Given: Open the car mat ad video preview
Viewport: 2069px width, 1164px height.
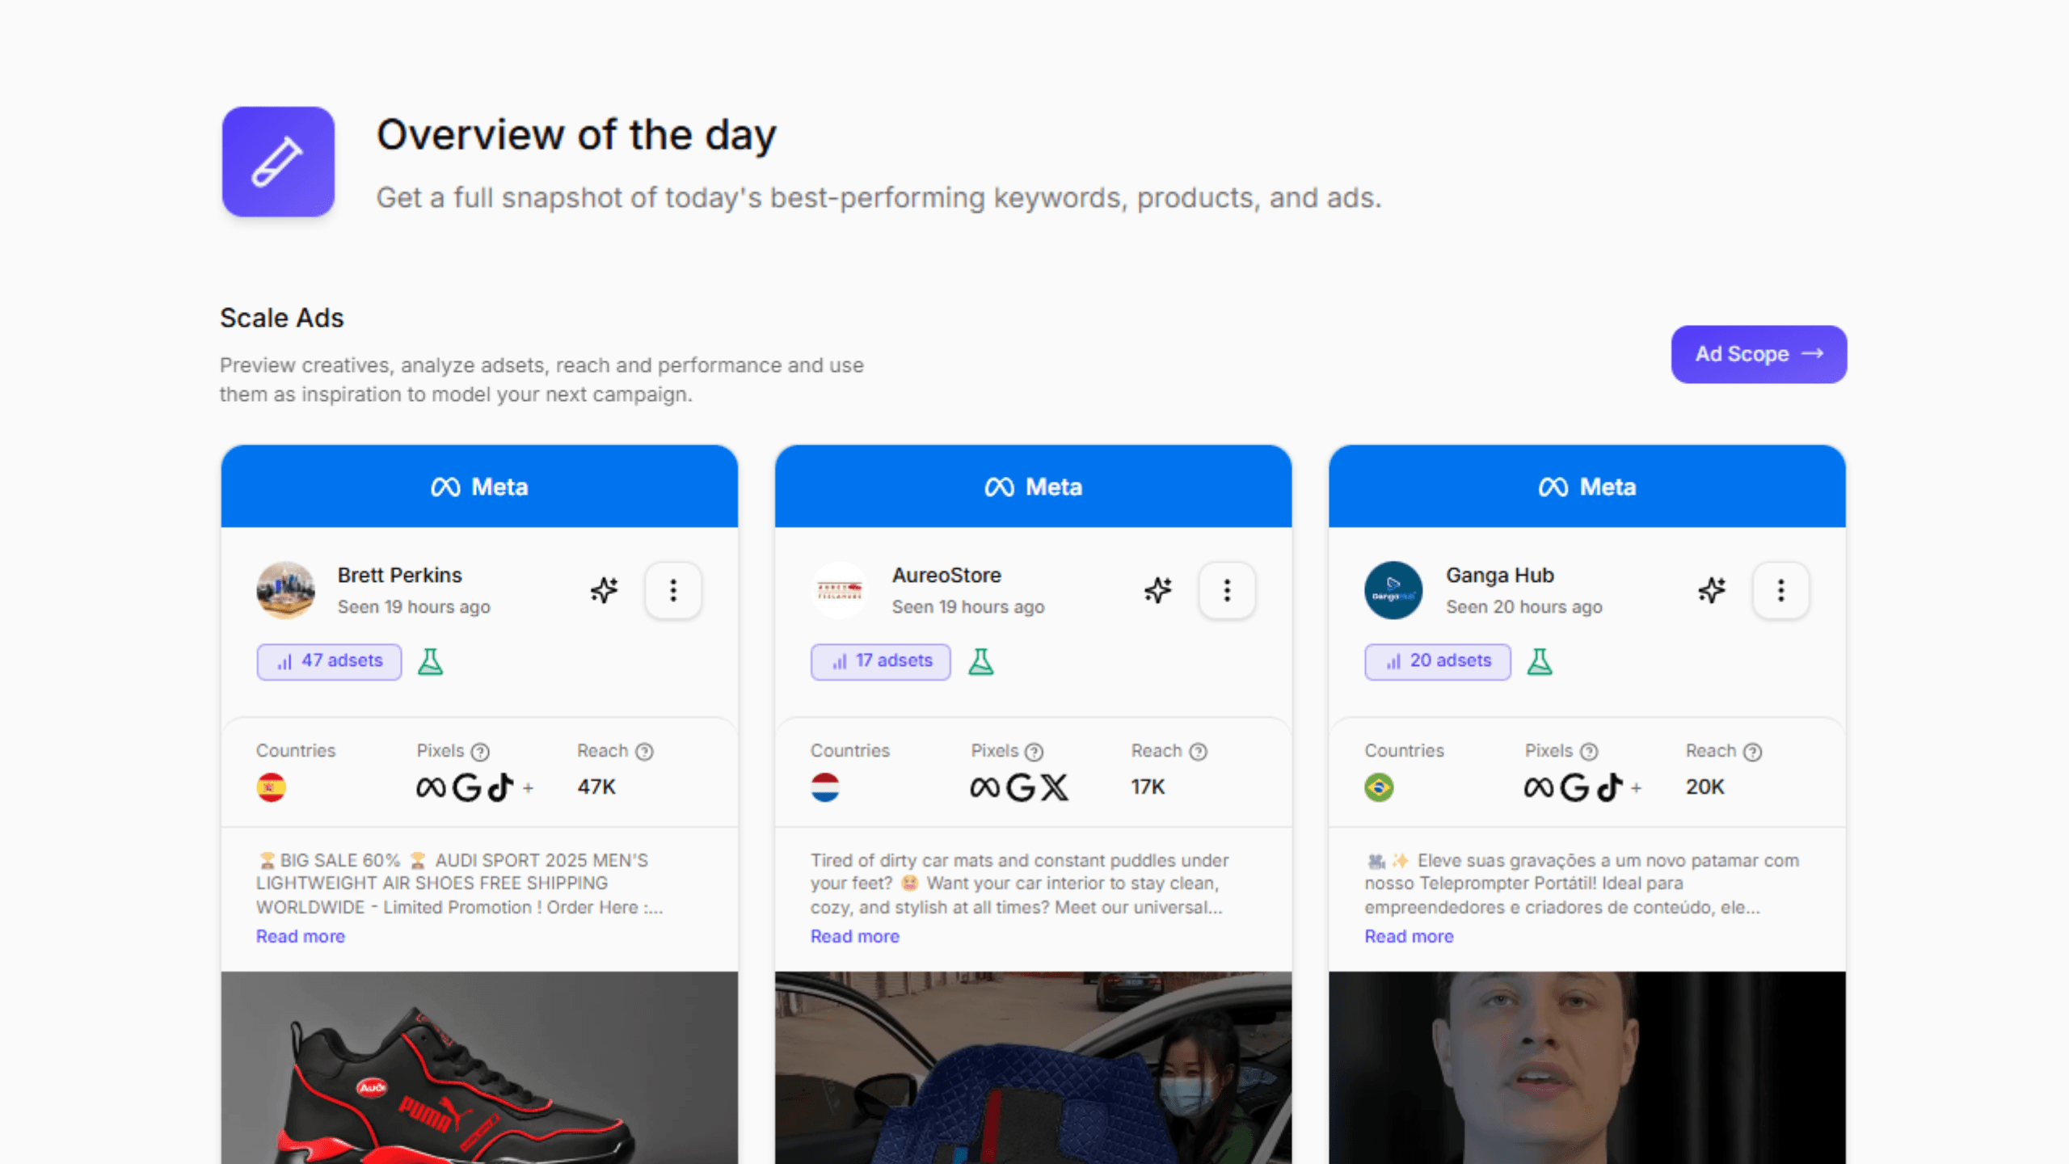Looking at the screenshot, I should [x=1033, y=1067].
